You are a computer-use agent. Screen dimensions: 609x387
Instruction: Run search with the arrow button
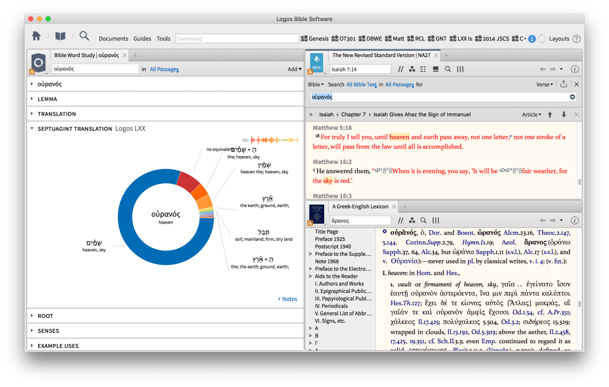572,97
